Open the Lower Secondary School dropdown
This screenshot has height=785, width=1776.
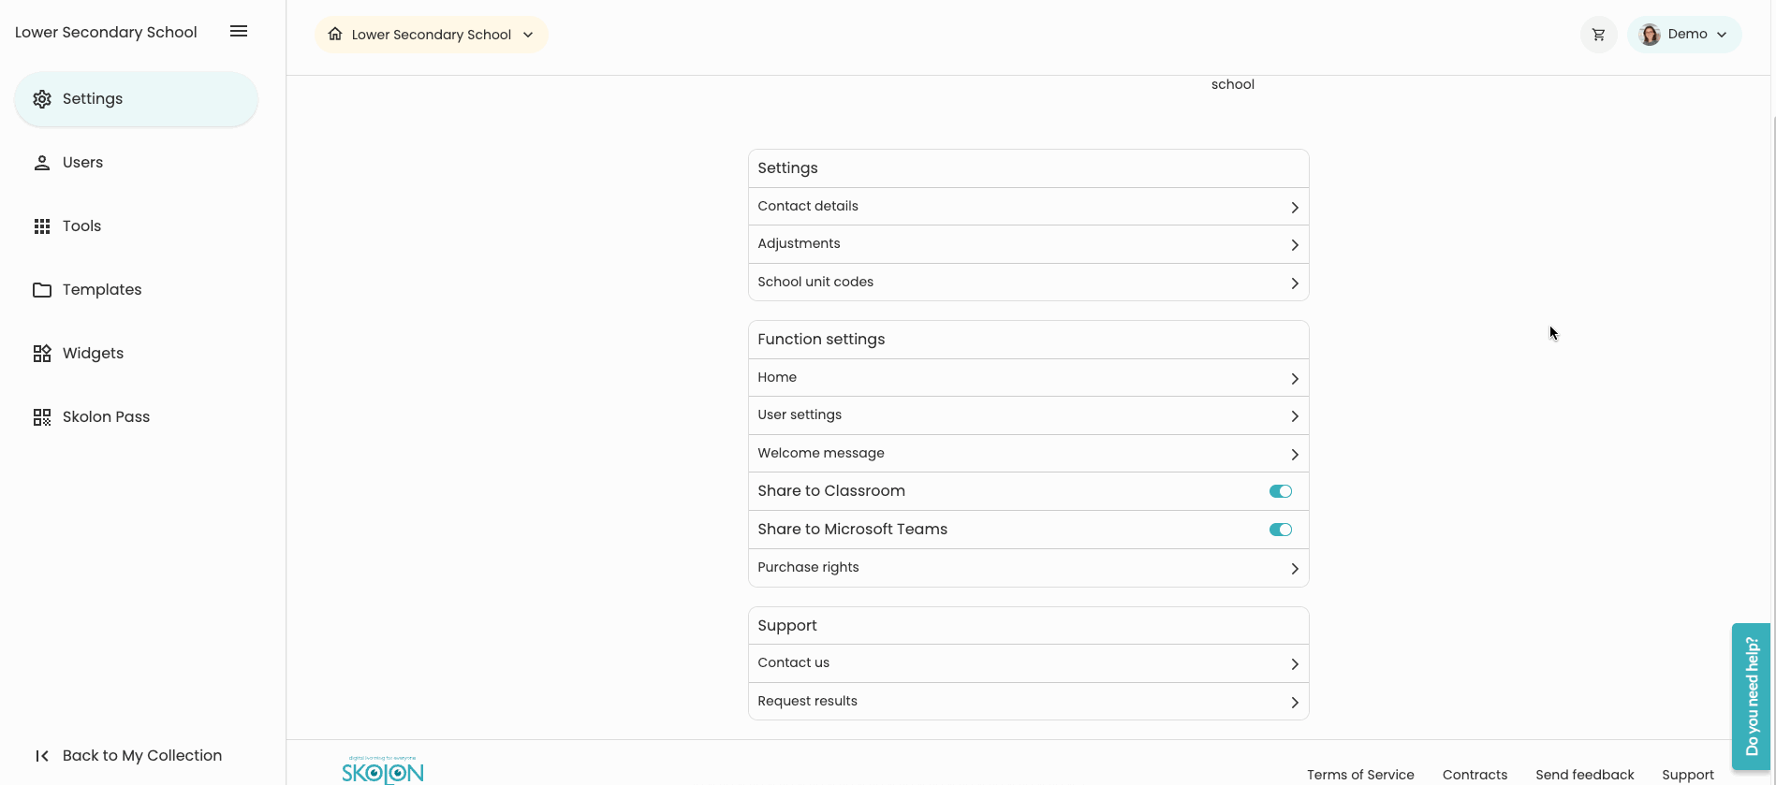tap(432, 35)
